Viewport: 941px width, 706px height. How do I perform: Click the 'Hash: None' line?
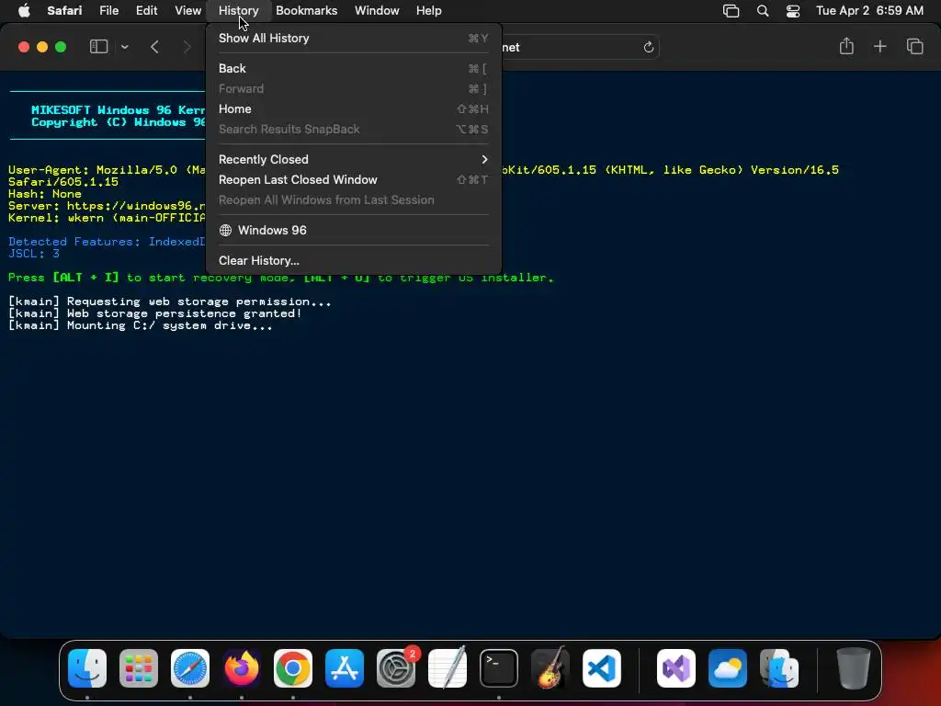pos(45,194)
